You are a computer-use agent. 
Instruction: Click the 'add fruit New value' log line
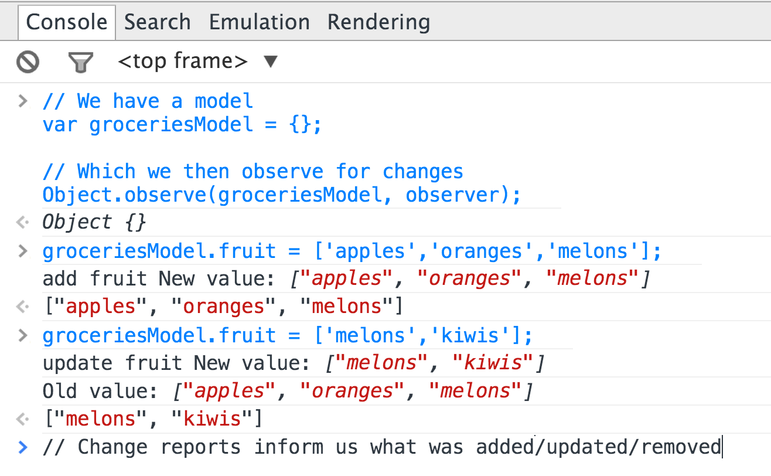pos(347,278)
